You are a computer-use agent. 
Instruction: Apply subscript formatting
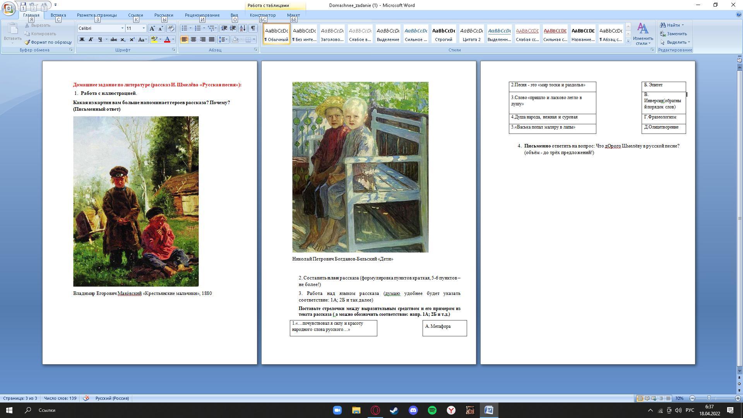coord(123,39)
